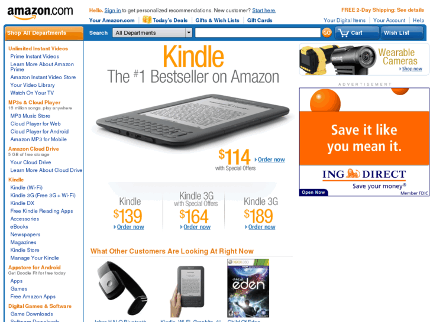Click Open Now on ING advertisement
Screen dimensions: 430x322
(313, 193)
